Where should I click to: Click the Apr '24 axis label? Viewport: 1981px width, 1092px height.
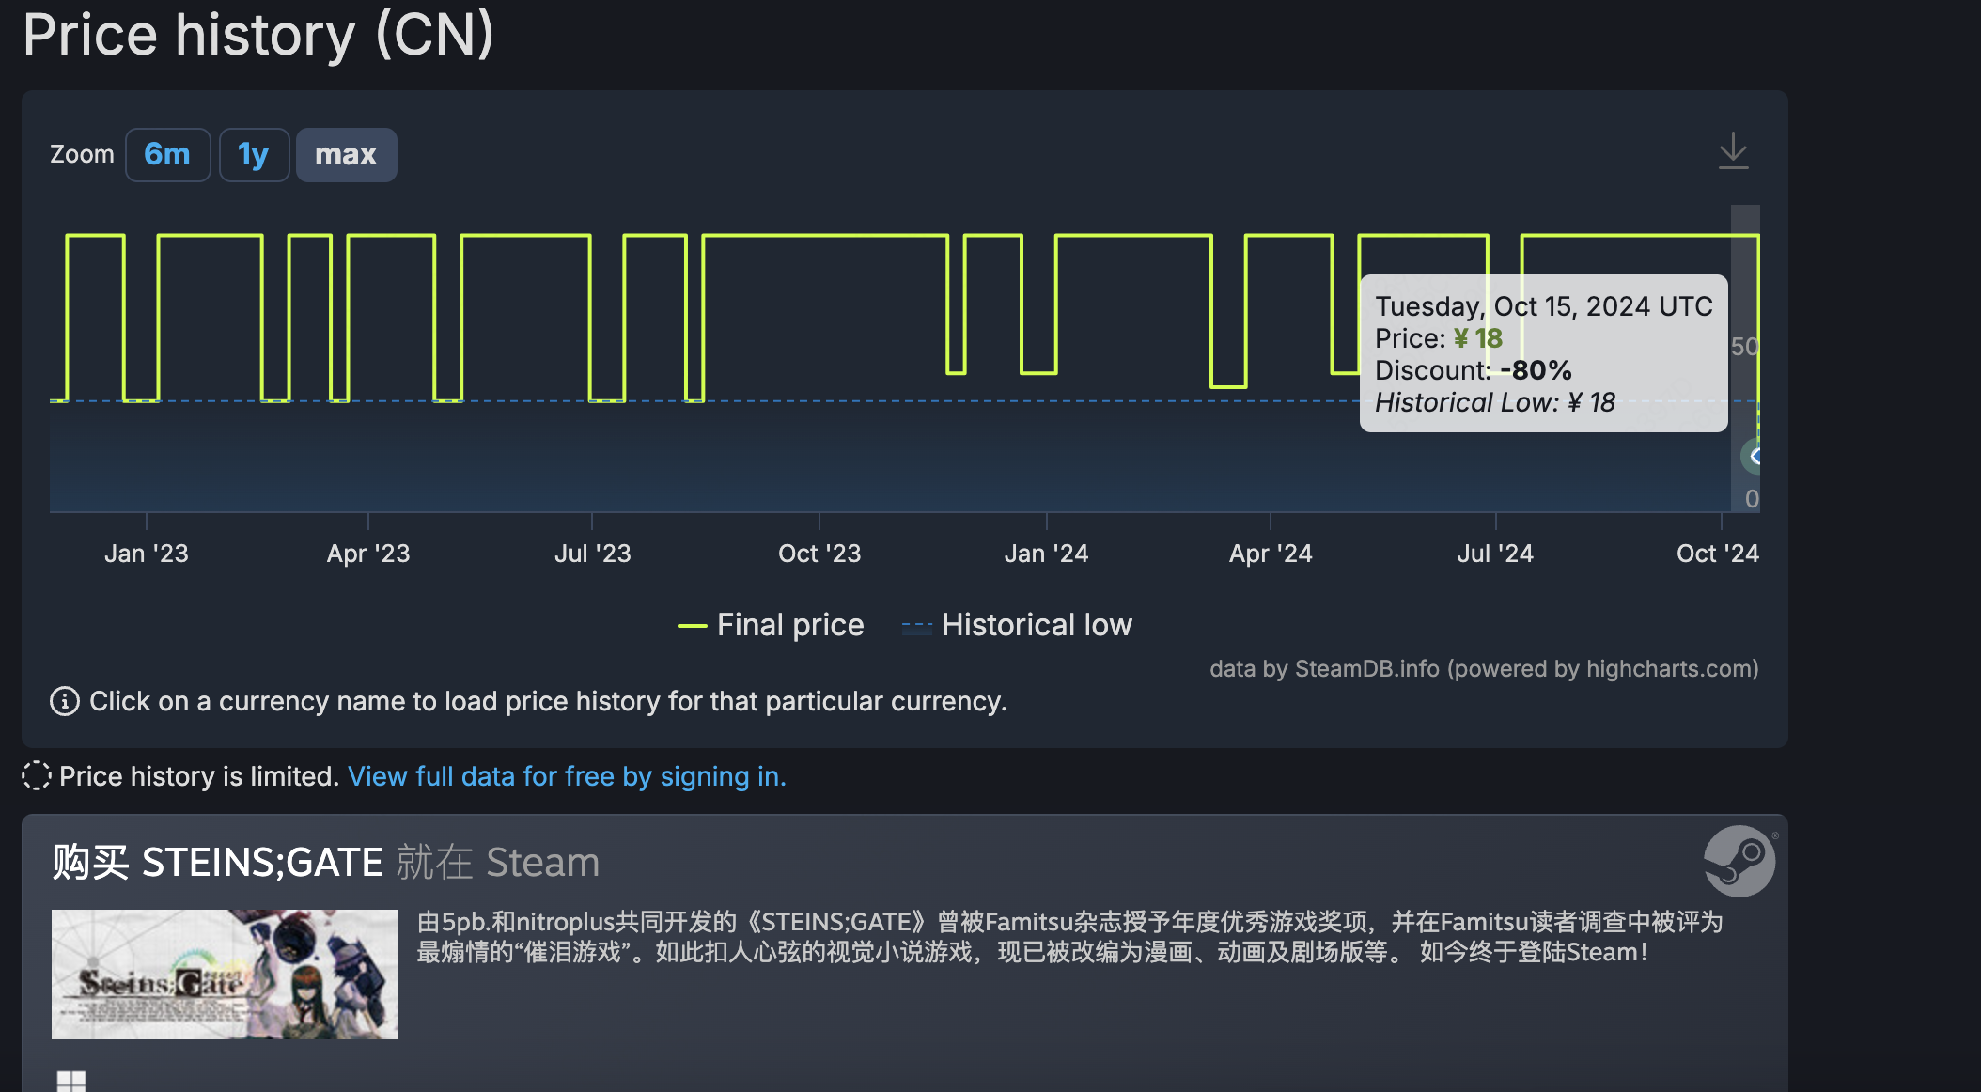point(1271,554)
